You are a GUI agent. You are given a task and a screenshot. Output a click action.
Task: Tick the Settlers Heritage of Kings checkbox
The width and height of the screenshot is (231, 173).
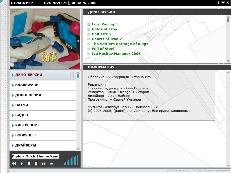point(89,44)
